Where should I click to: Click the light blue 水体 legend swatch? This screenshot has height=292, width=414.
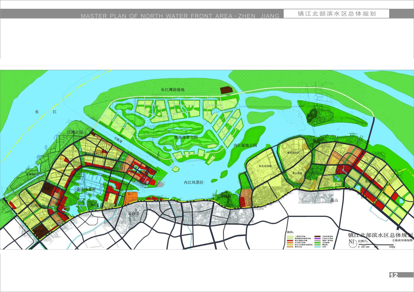click(317, 247)
